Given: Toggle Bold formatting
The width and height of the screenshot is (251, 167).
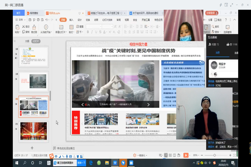Looking at the screenshot, I should [x=88, y=32].
